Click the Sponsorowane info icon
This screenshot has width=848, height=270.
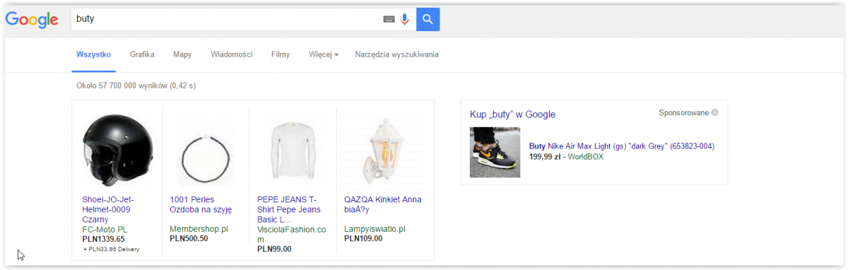pos(715,112)
